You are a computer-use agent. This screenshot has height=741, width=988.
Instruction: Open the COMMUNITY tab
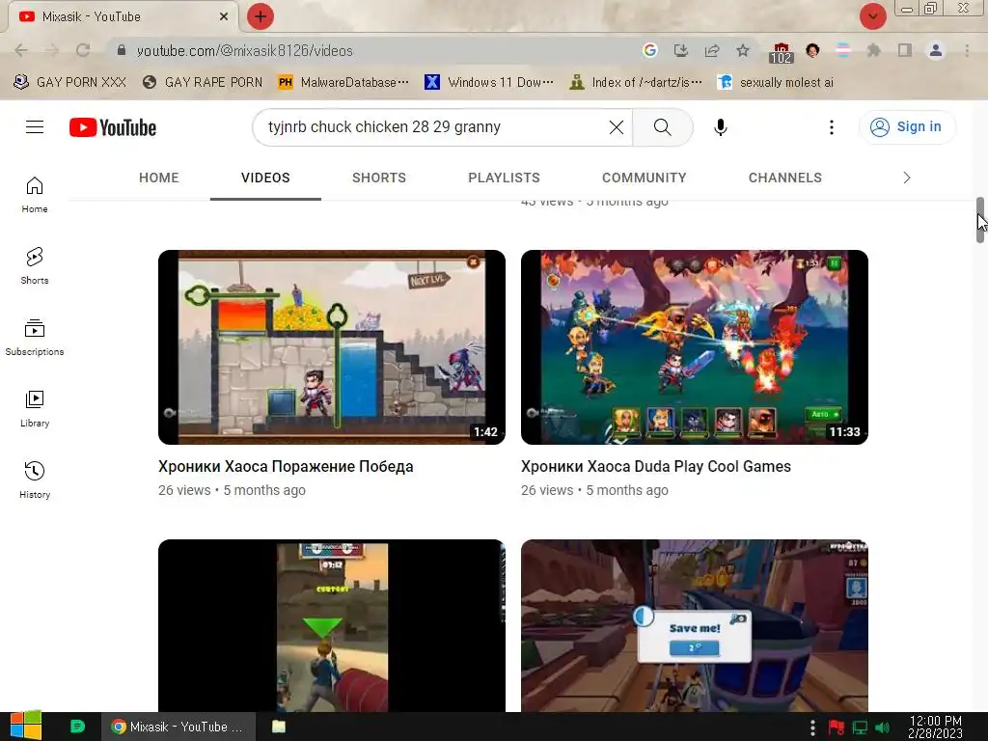644,178
